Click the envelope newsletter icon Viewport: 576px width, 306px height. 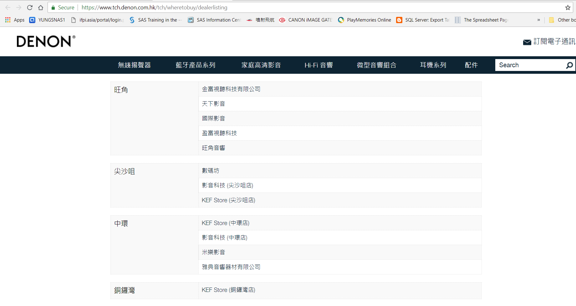[x=527, y=42]
